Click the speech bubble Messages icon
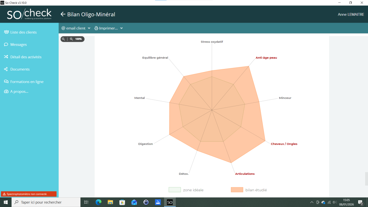 [x=6, y=44]
